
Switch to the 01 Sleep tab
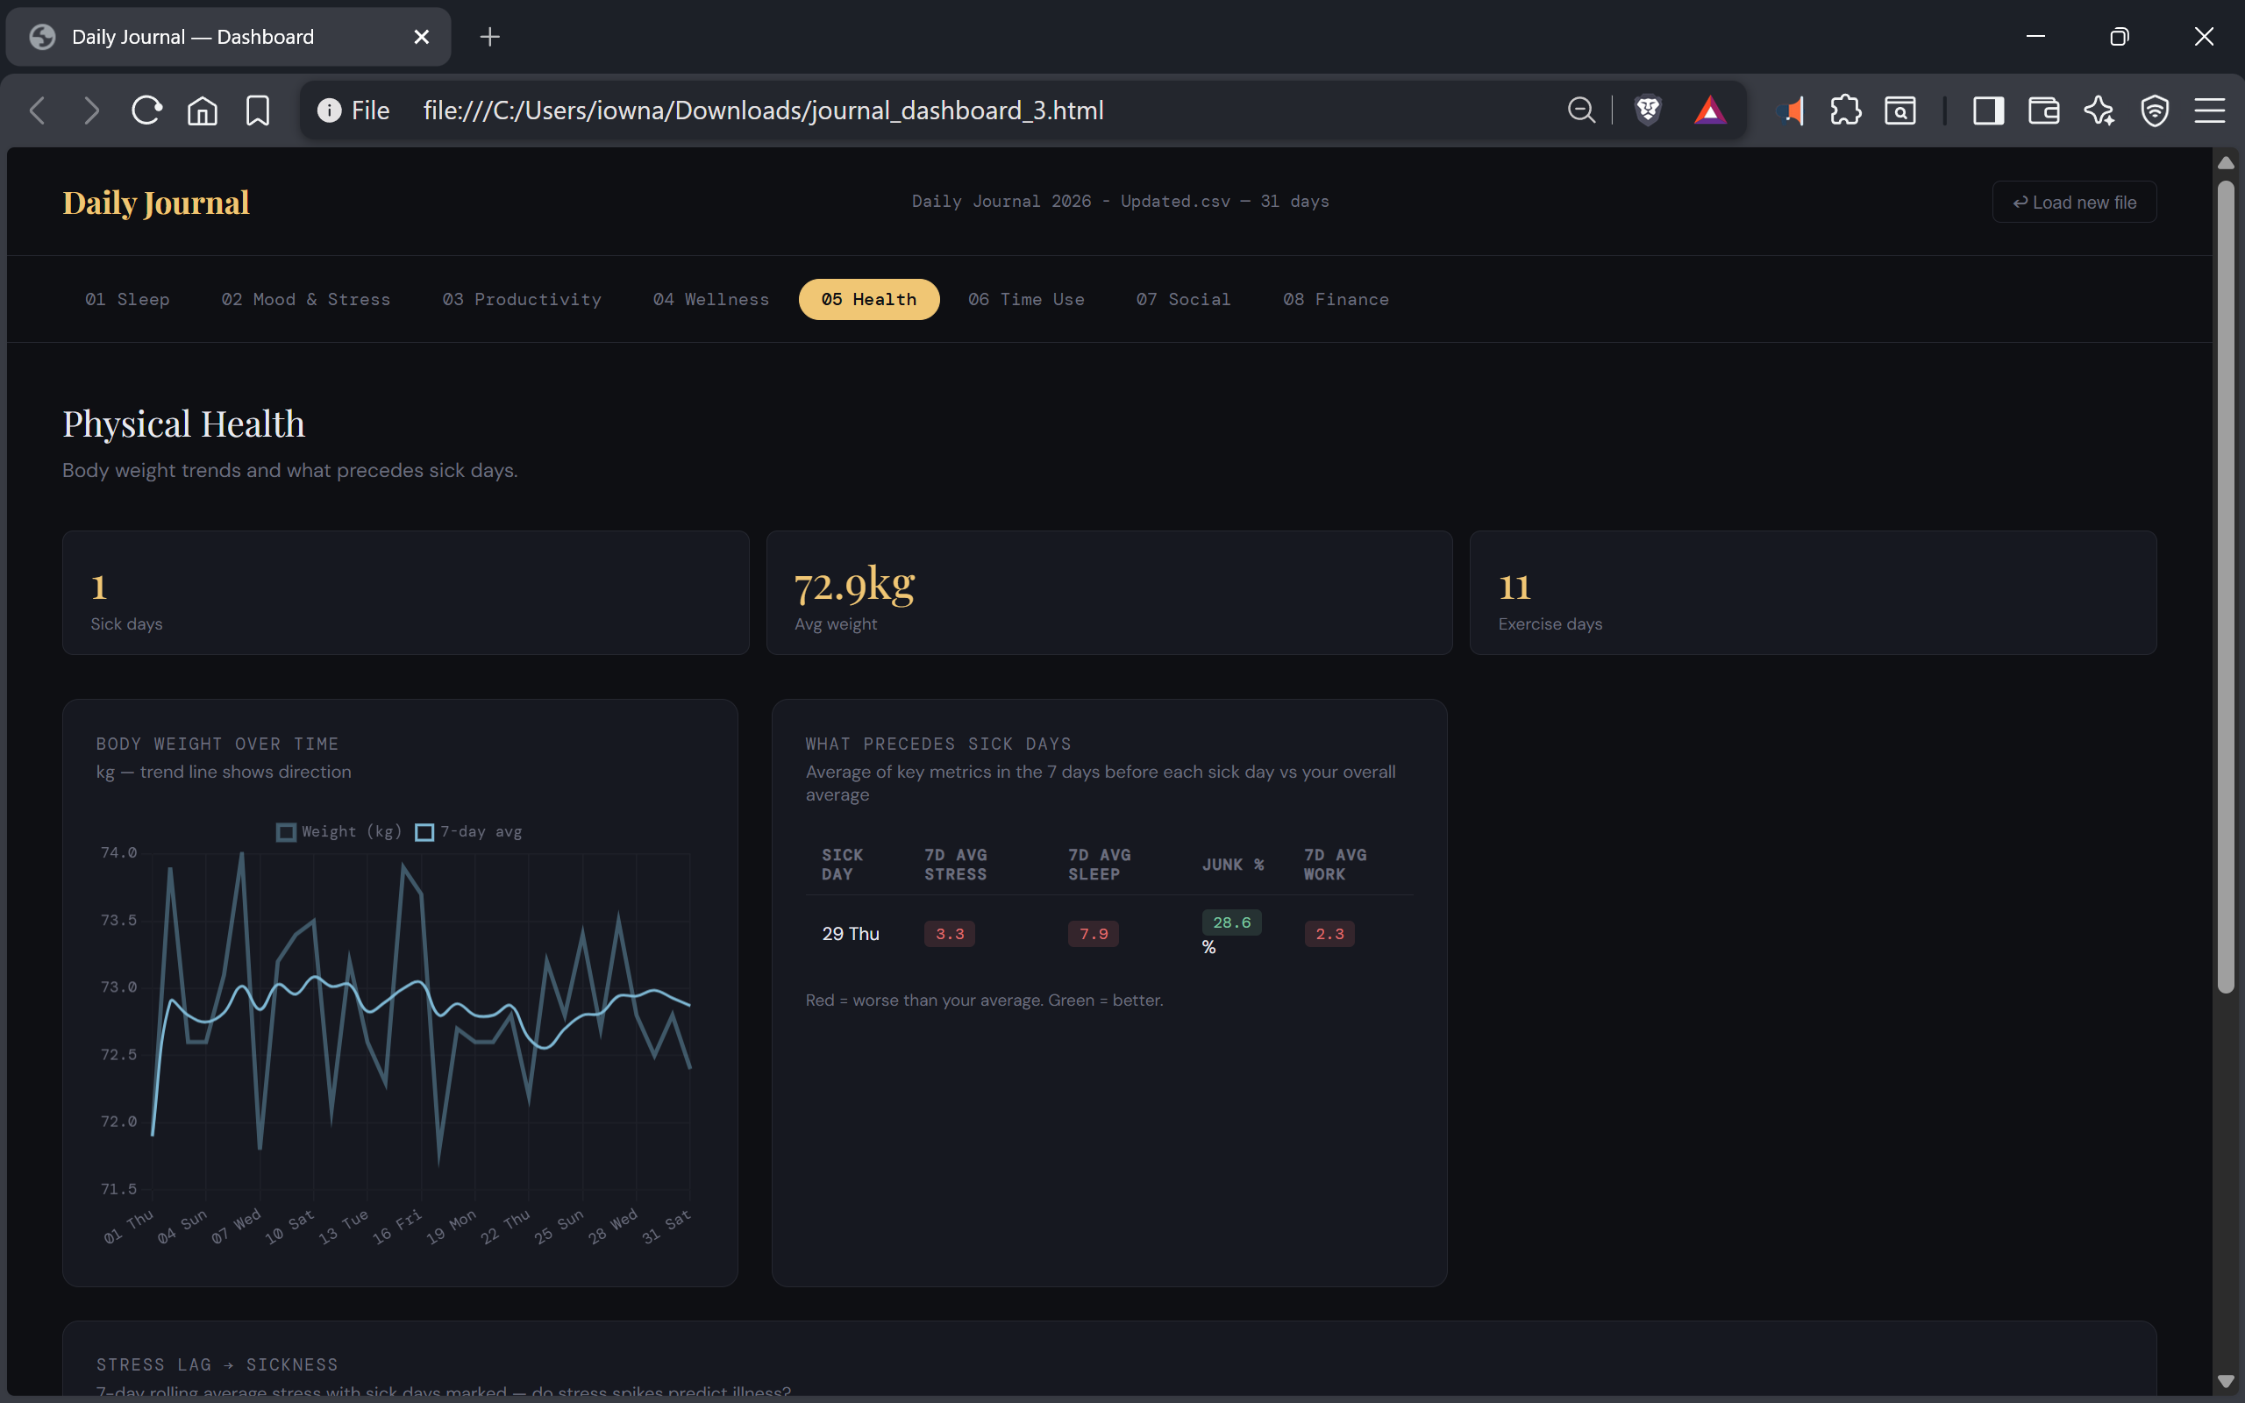(127, 299)
